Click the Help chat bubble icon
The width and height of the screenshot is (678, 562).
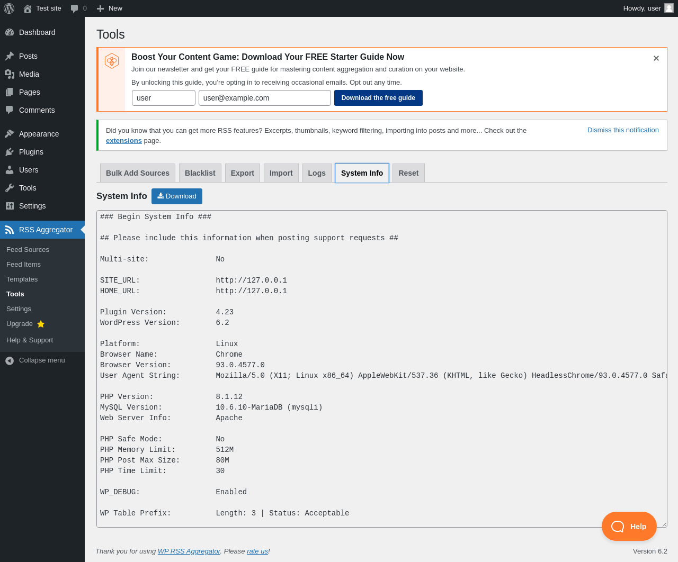coord(618,527)
